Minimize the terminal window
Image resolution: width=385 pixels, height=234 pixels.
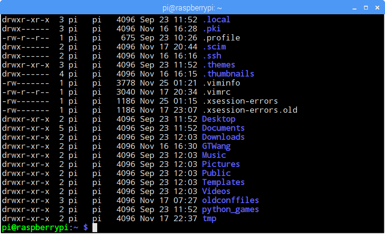coord(355,7)
